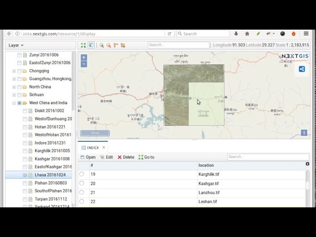Image resolution: width=316 pixels, height=237 pixels.
Task: Click the table column settings circle icon
Action: 307,164
